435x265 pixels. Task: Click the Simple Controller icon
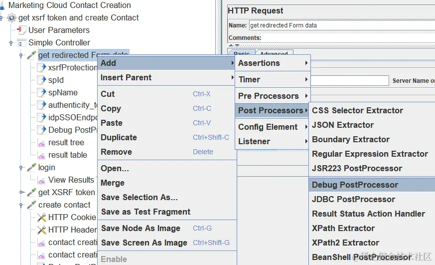(21, 43)
